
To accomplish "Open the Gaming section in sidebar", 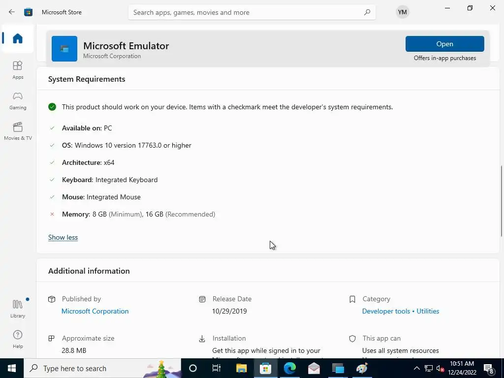I will coord(18,100).
